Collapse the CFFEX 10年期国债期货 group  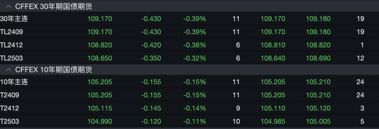pyautogui.click(x=8, y=70)
